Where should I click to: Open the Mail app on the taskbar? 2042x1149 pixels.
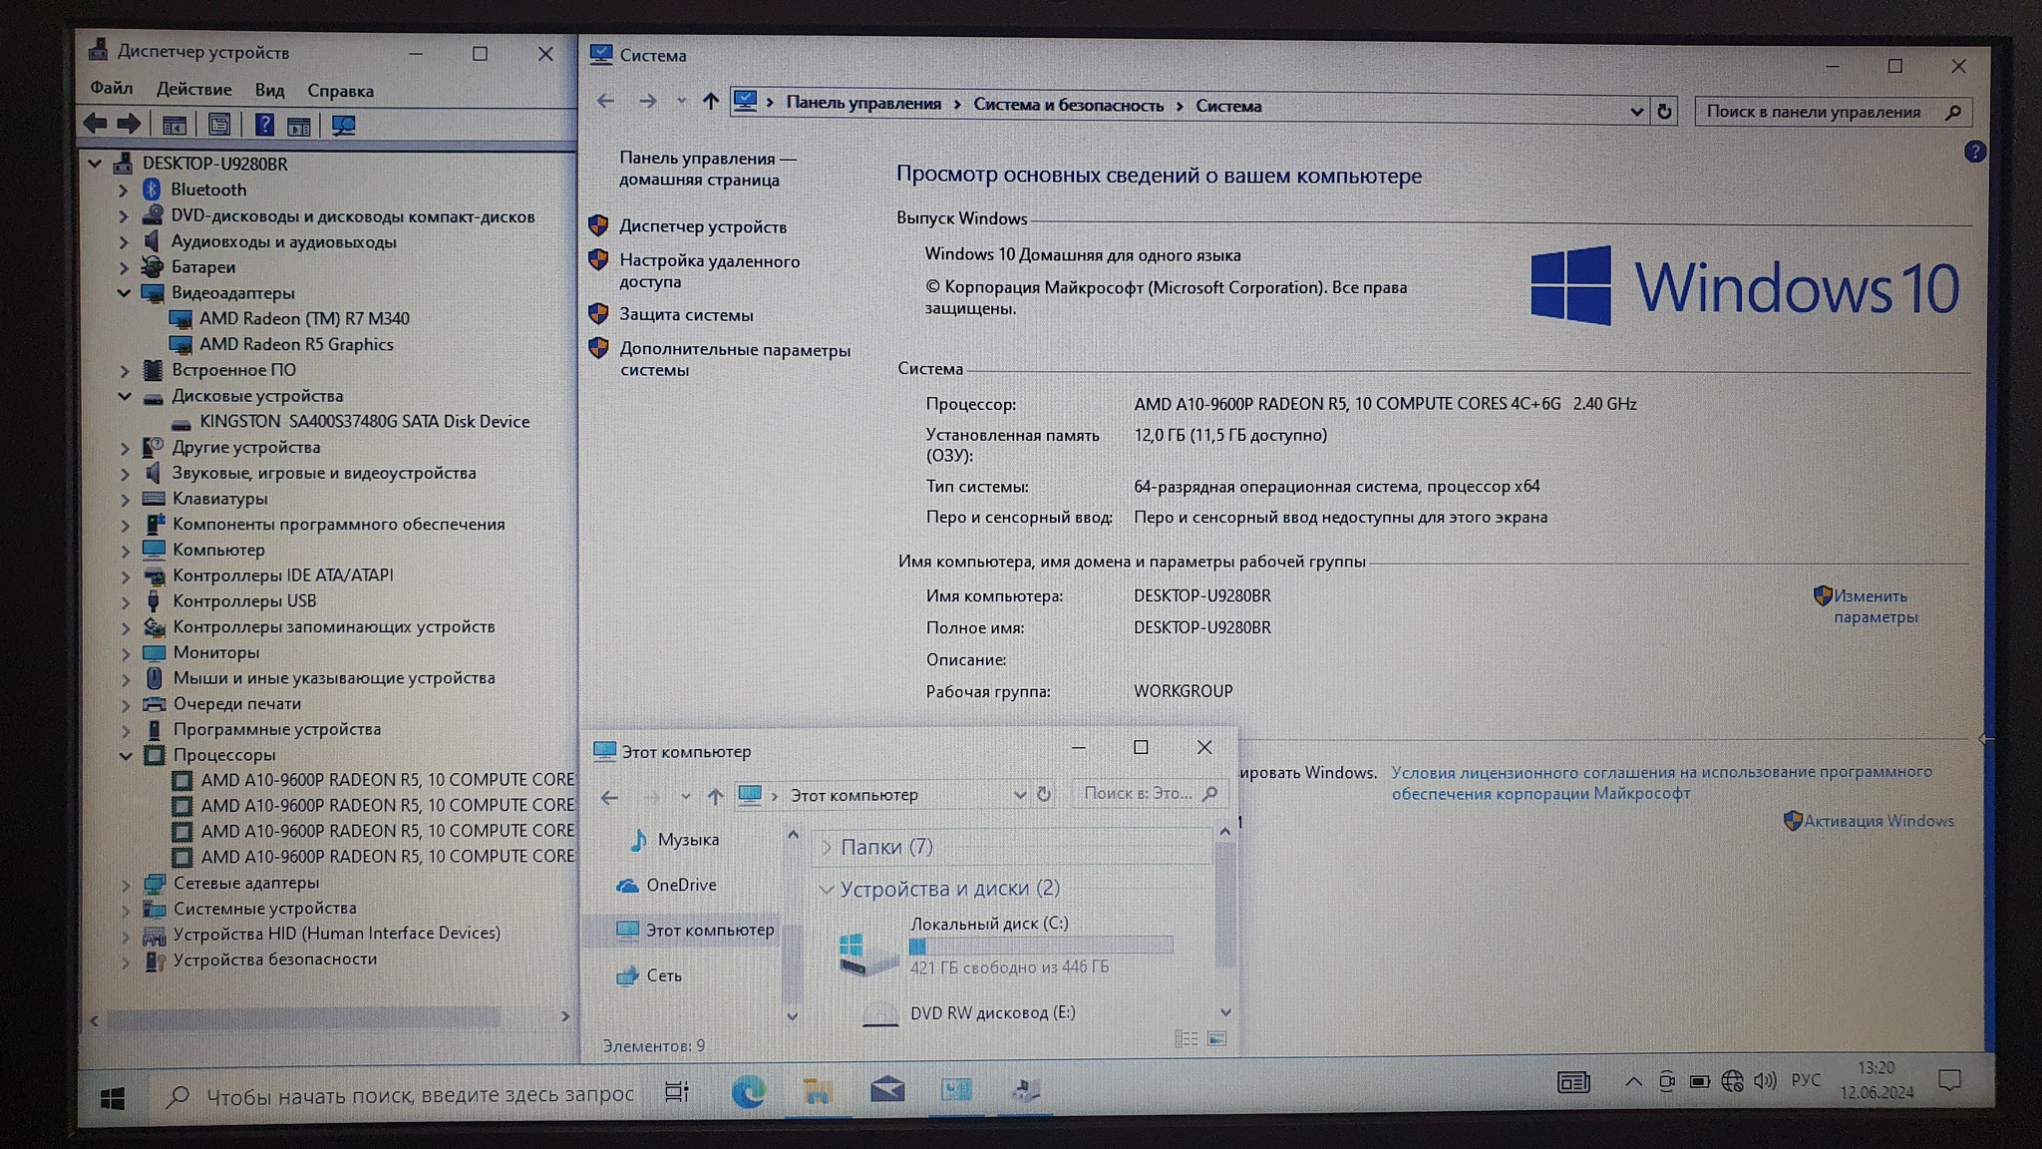point(886,1090)
